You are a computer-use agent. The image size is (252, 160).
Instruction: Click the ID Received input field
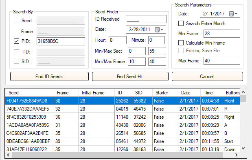[146, 19]
